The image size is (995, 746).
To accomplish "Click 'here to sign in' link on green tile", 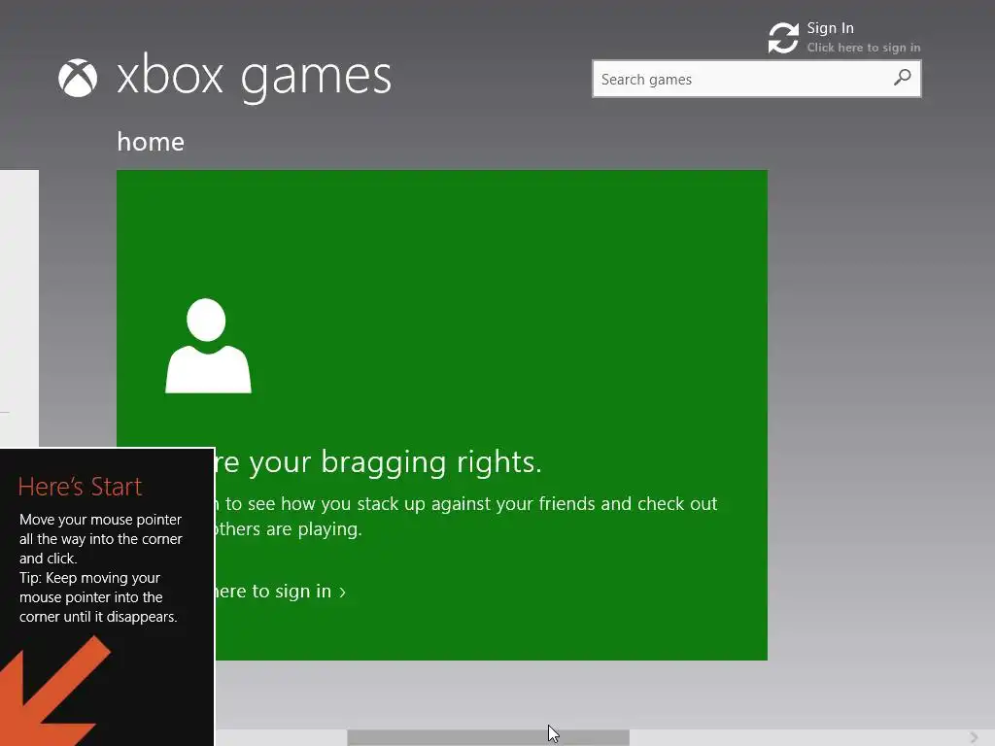I will click(280, 592).
